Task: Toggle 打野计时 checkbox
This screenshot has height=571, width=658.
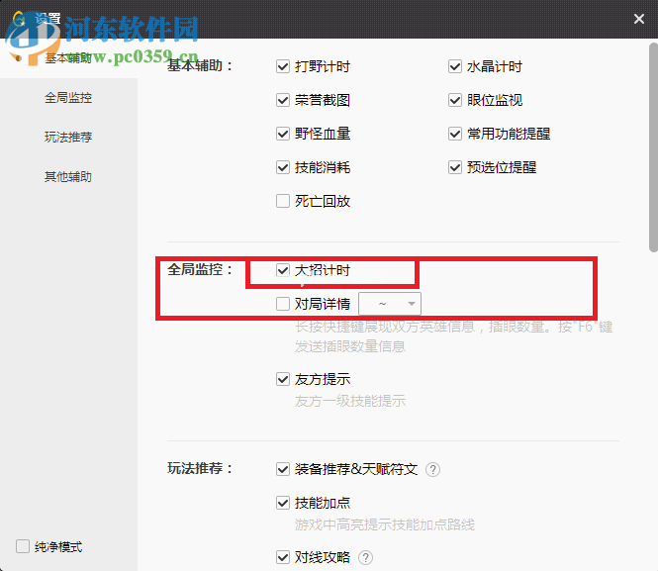Action: tap(283, 67)
